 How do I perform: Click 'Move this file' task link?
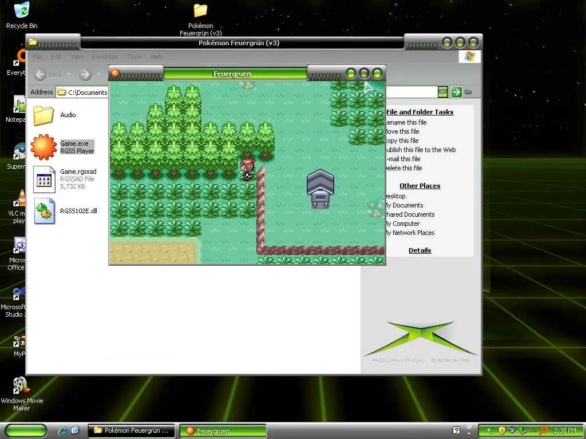coord(402,131)
